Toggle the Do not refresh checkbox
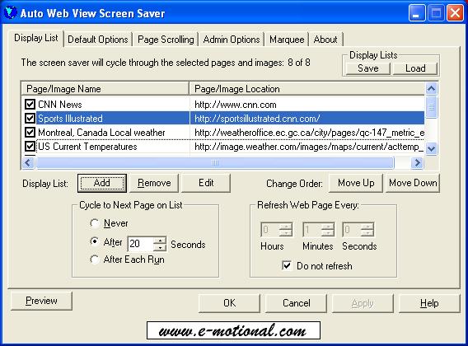Image resolution: width=468 pixels, height=346 pixels. pyautogui.click(x=287, y=265)
